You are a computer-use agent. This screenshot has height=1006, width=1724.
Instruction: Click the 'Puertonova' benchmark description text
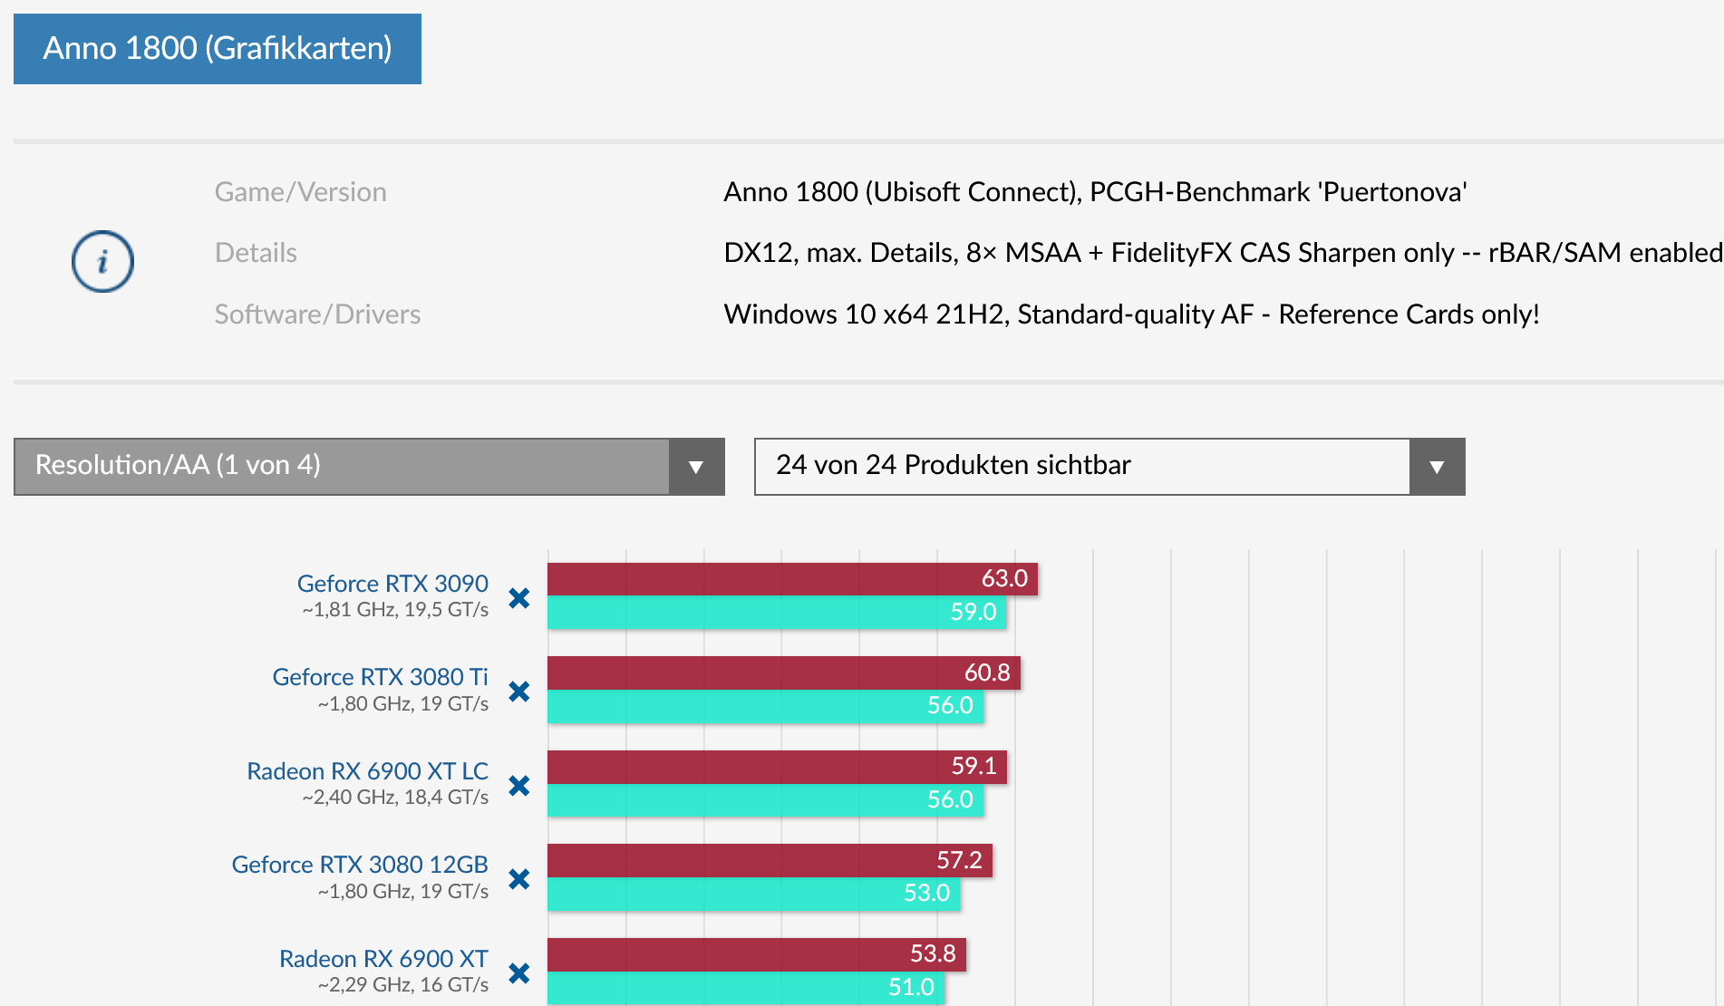tap(1095, 192)
